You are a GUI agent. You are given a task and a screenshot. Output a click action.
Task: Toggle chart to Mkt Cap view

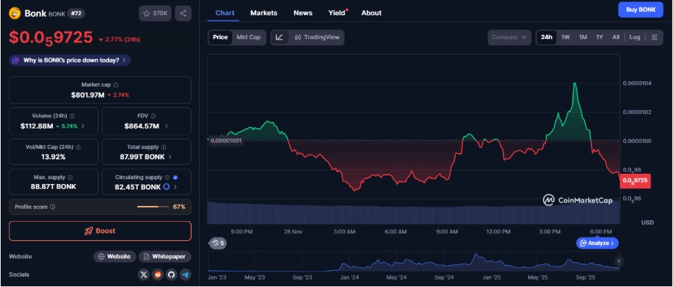tap(249, 37)
